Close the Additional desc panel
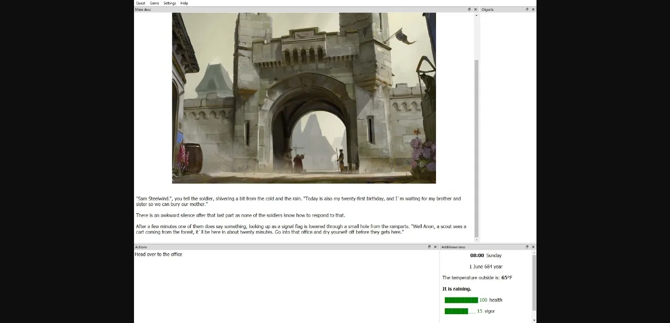 click(533, 247)
